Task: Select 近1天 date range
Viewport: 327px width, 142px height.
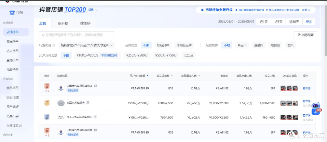Action: coord(263,22)
